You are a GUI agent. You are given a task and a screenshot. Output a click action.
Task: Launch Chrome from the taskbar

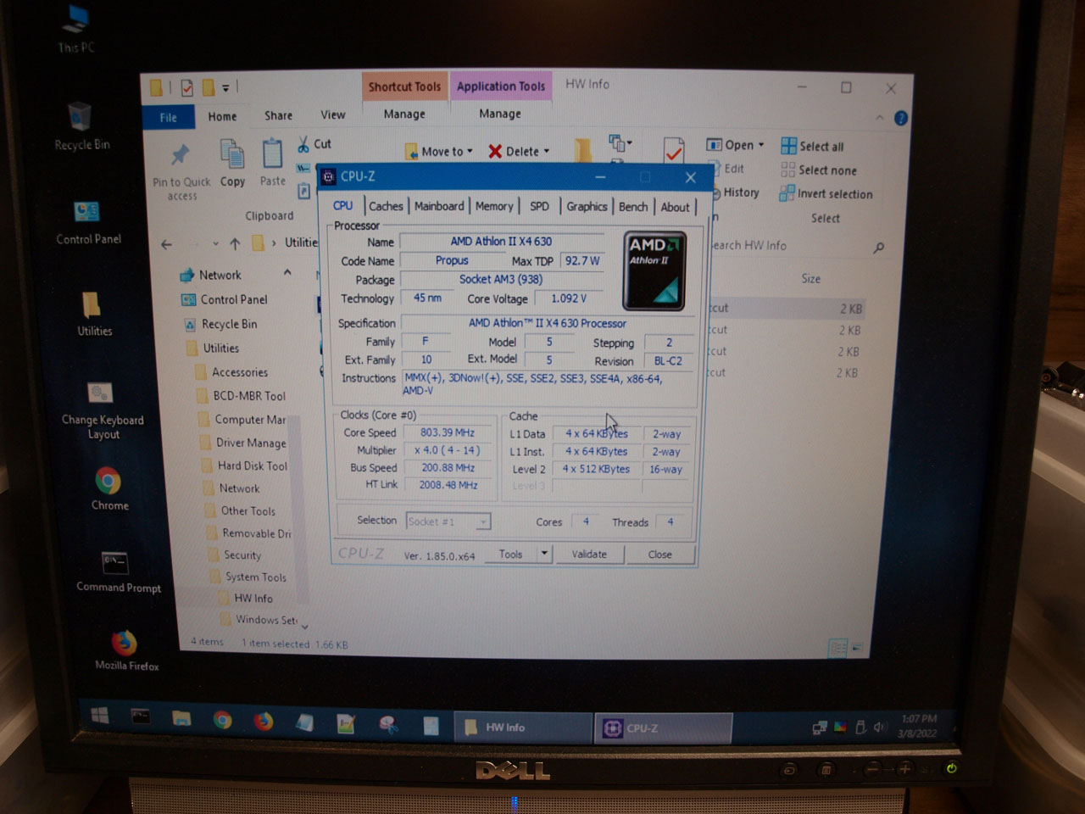[x=222, y=720]
